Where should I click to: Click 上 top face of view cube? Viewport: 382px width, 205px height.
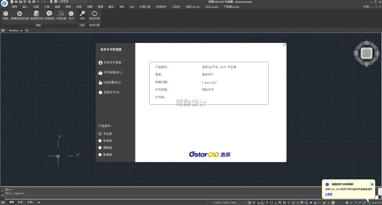(366, 53)
